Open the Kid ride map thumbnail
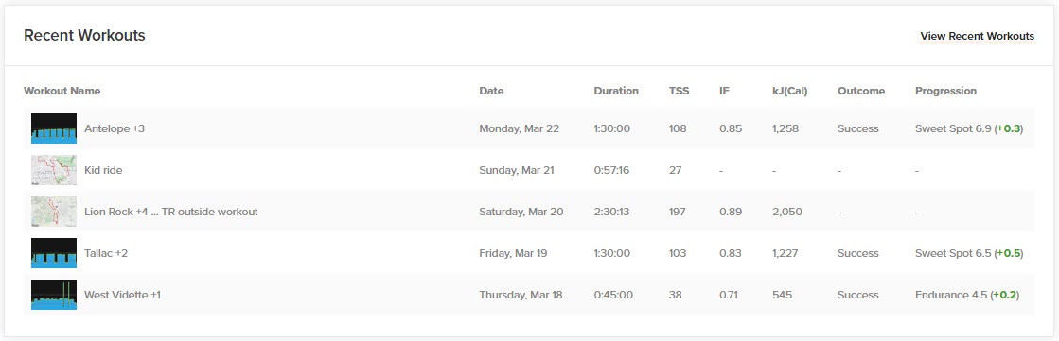 [x=53, y=170]
